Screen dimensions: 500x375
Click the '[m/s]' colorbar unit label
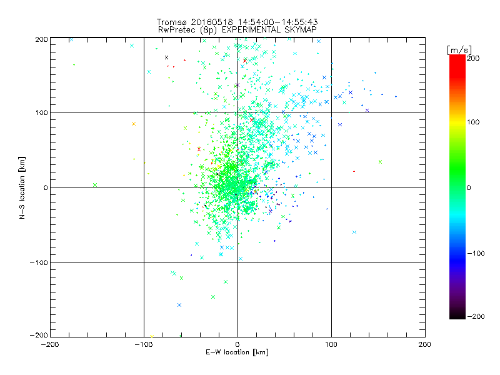tap(459, 50)
